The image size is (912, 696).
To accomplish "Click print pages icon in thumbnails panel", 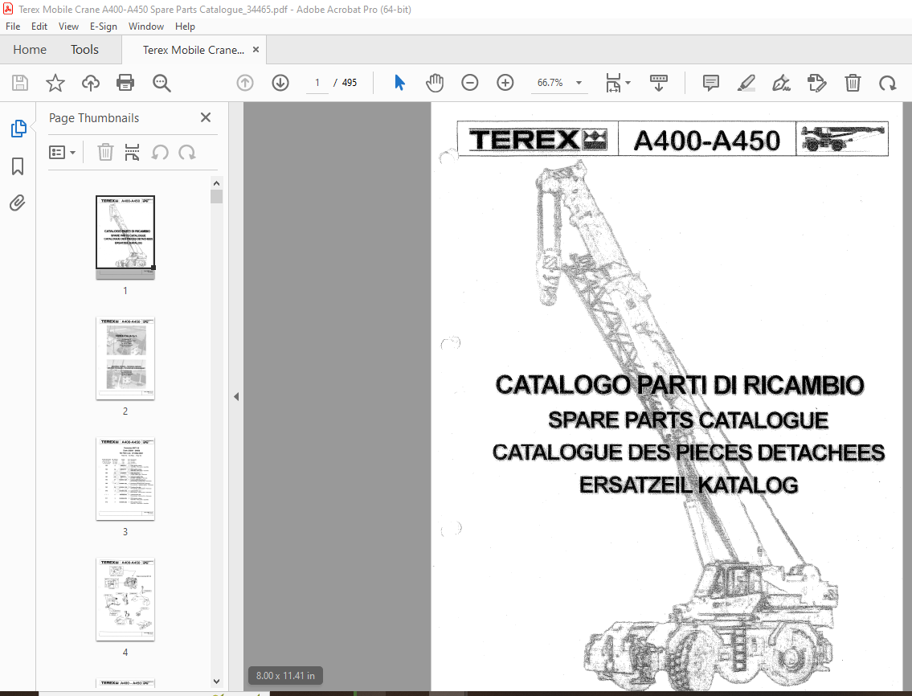I will pyautogui.click(x=132, y=153).
